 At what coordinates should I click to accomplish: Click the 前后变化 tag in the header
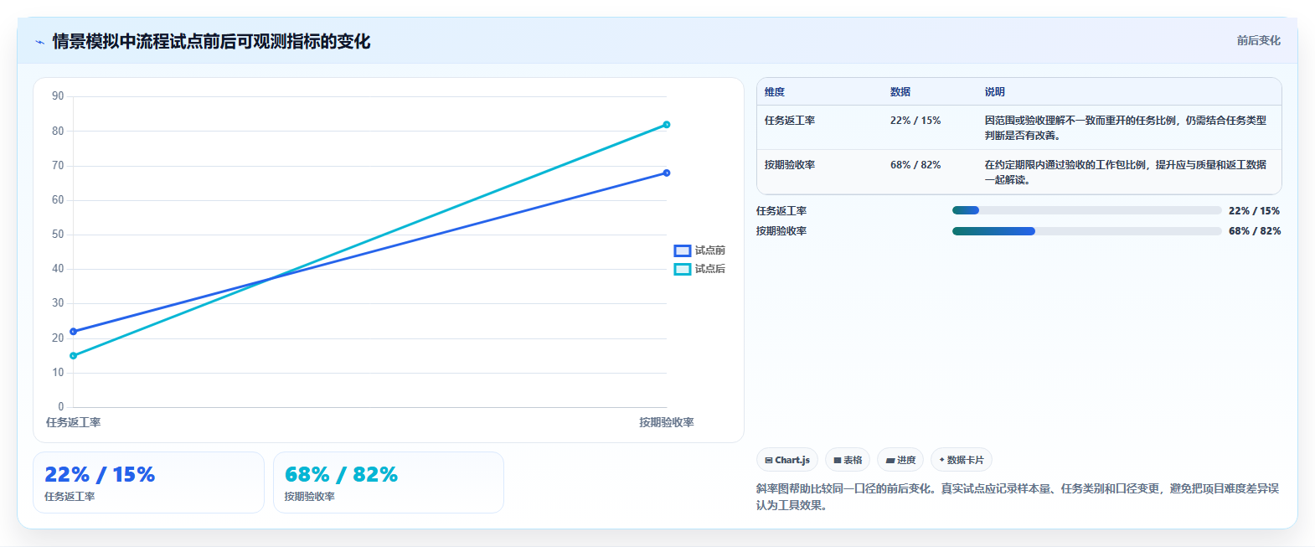coord(1259,40)
